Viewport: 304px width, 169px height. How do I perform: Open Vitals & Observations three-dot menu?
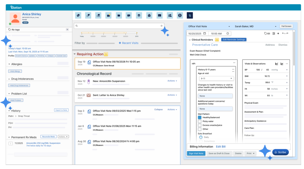point(287,64)
